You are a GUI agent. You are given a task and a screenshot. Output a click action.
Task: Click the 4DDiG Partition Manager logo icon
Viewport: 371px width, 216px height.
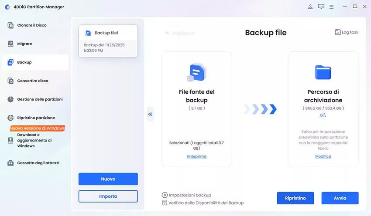pyautogui.click(x=8, y=7)
